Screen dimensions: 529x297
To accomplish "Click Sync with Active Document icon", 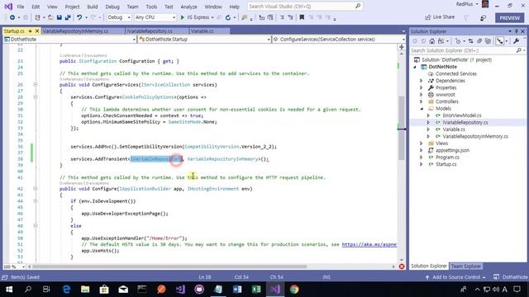I will click(x=471, y=41).
